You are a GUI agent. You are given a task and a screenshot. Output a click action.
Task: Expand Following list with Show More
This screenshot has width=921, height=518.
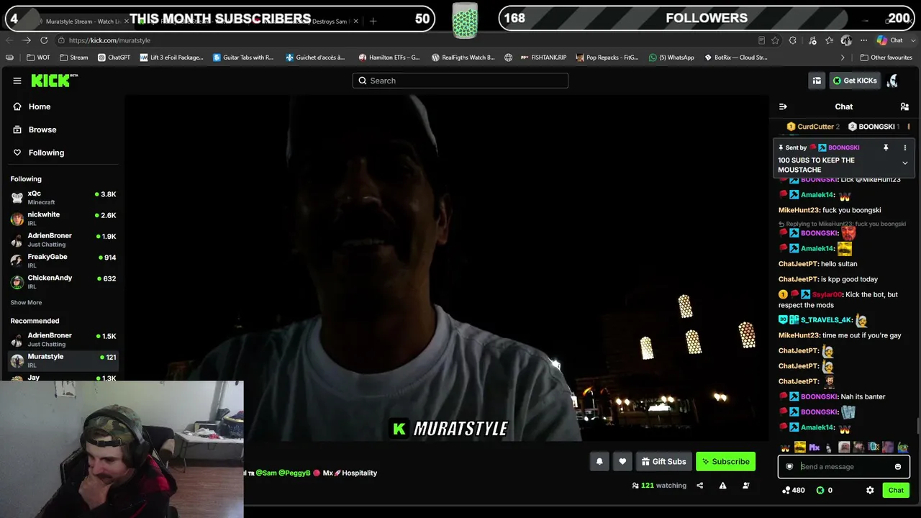[26, 302]
